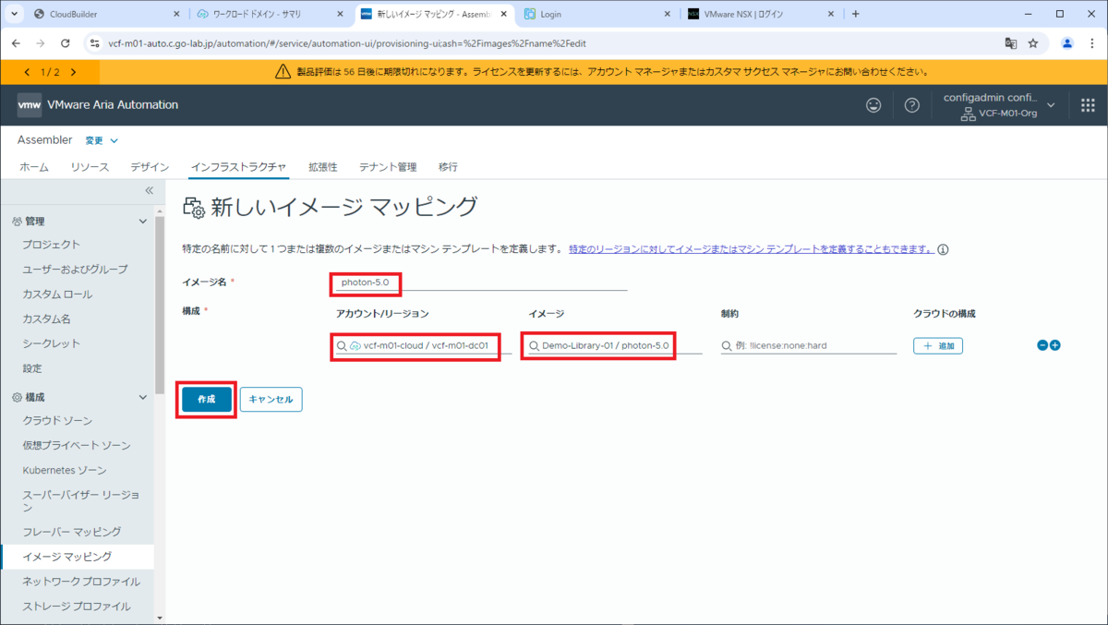
Task: Open Kubernetes ゾーン in the sidebar
Action: click(x=64, y=471)
